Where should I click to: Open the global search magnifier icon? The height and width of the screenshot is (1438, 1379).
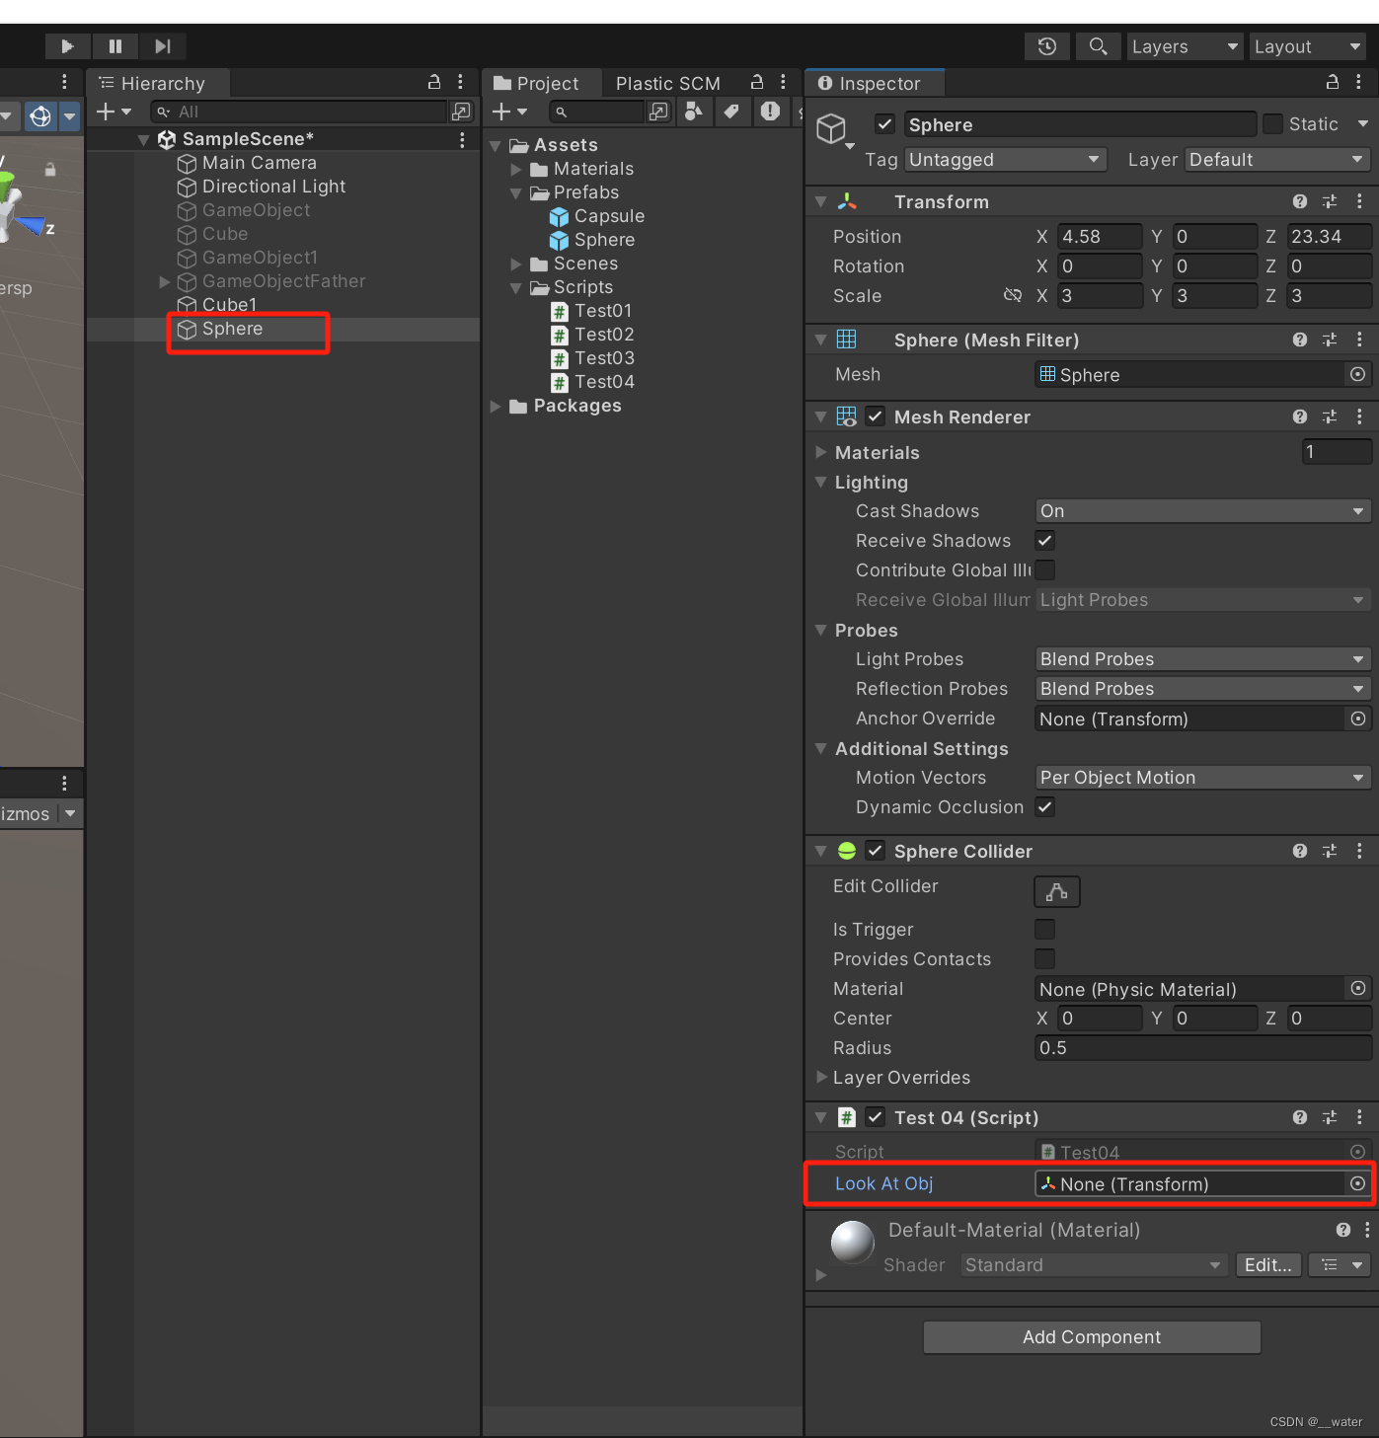[1098, 46]
